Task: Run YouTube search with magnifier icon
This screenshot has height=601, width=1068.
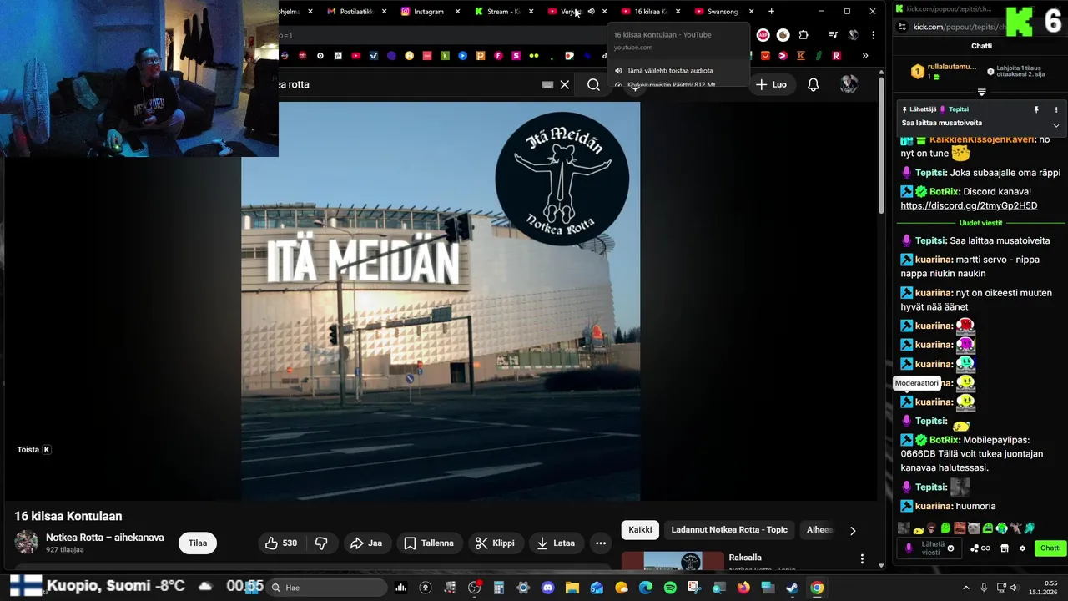Action: pyautogui.click(x=593, y=84)
